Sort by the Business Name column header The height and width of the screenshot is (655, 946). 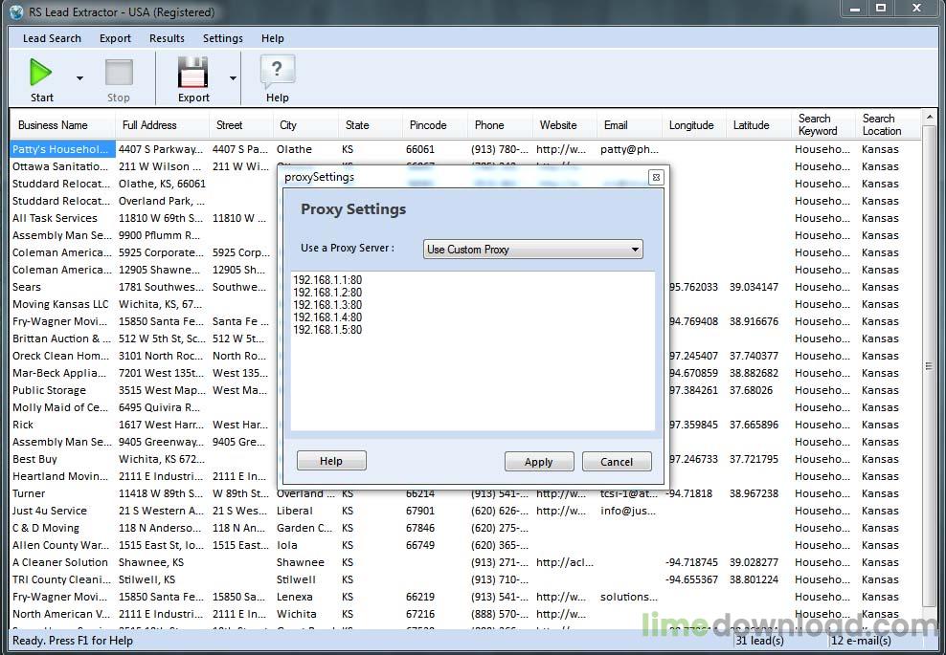(53, 125)
